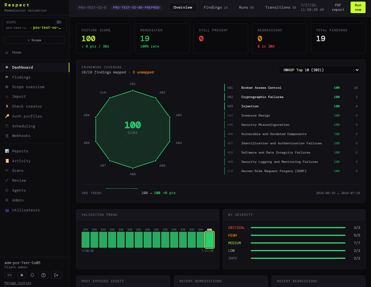Click the logout arrow icon
This screenshot has height=287, width=371.
pos(56,275)
